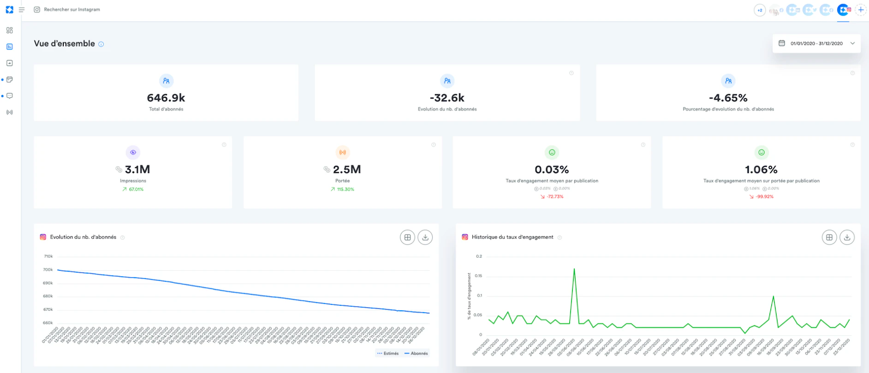Open the 01/01/2020 - 31/12/2020 date range dropdown
Viewport: 869px width, 373px height.
click(816, 43)
